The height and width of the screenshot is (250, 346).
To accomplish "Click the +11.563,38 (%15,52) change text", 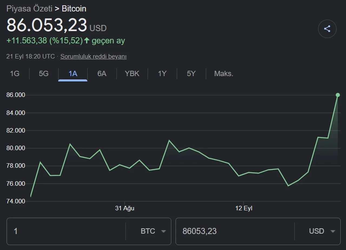I will click(44, 41).
